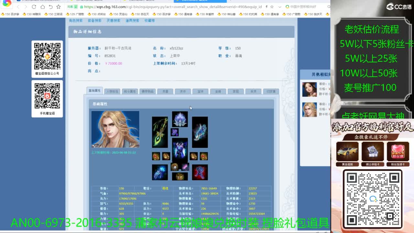Click the browser forward arrow

coord(26,7)
